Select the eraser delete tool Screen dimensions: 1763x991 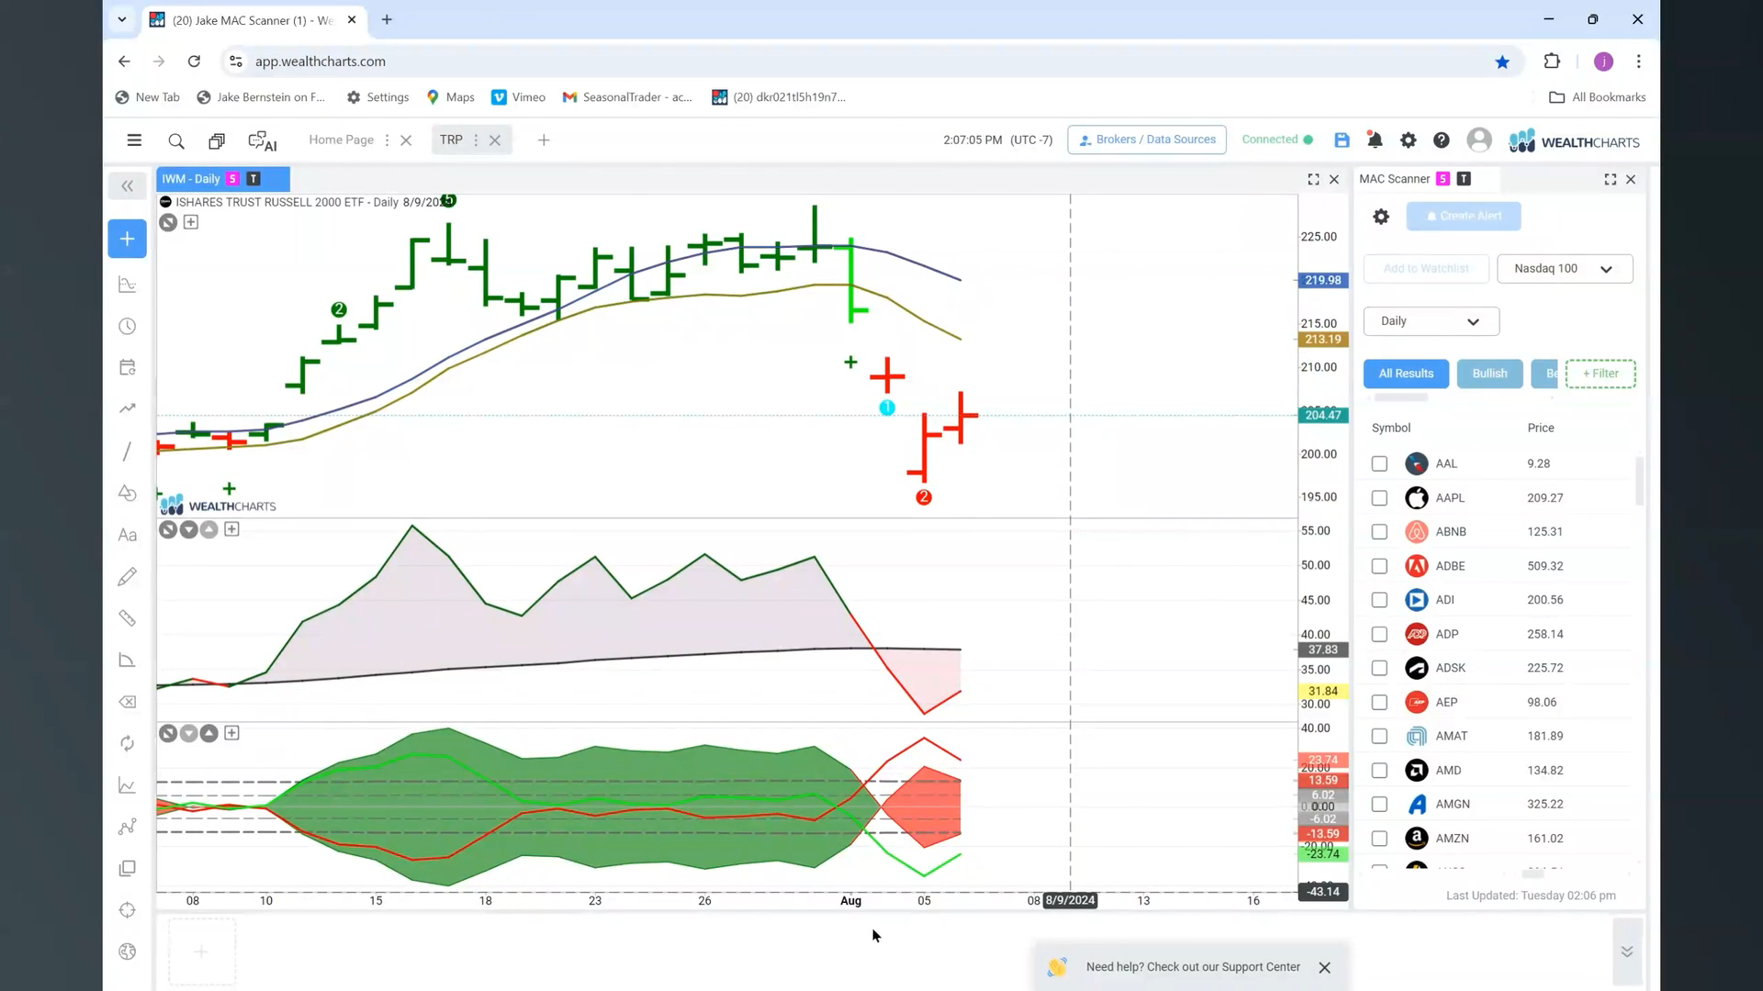click(128, 702)
